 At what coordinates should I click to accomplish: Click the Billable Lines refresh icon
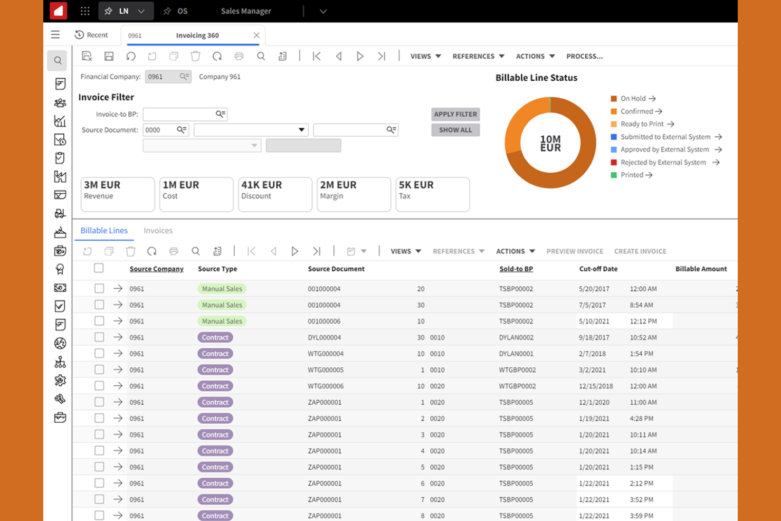click(152, 251)
